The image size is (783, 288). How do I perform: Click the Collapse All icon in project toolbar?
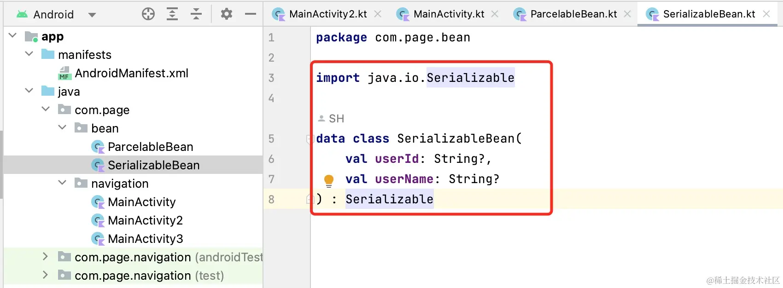(x=196, y=14)
